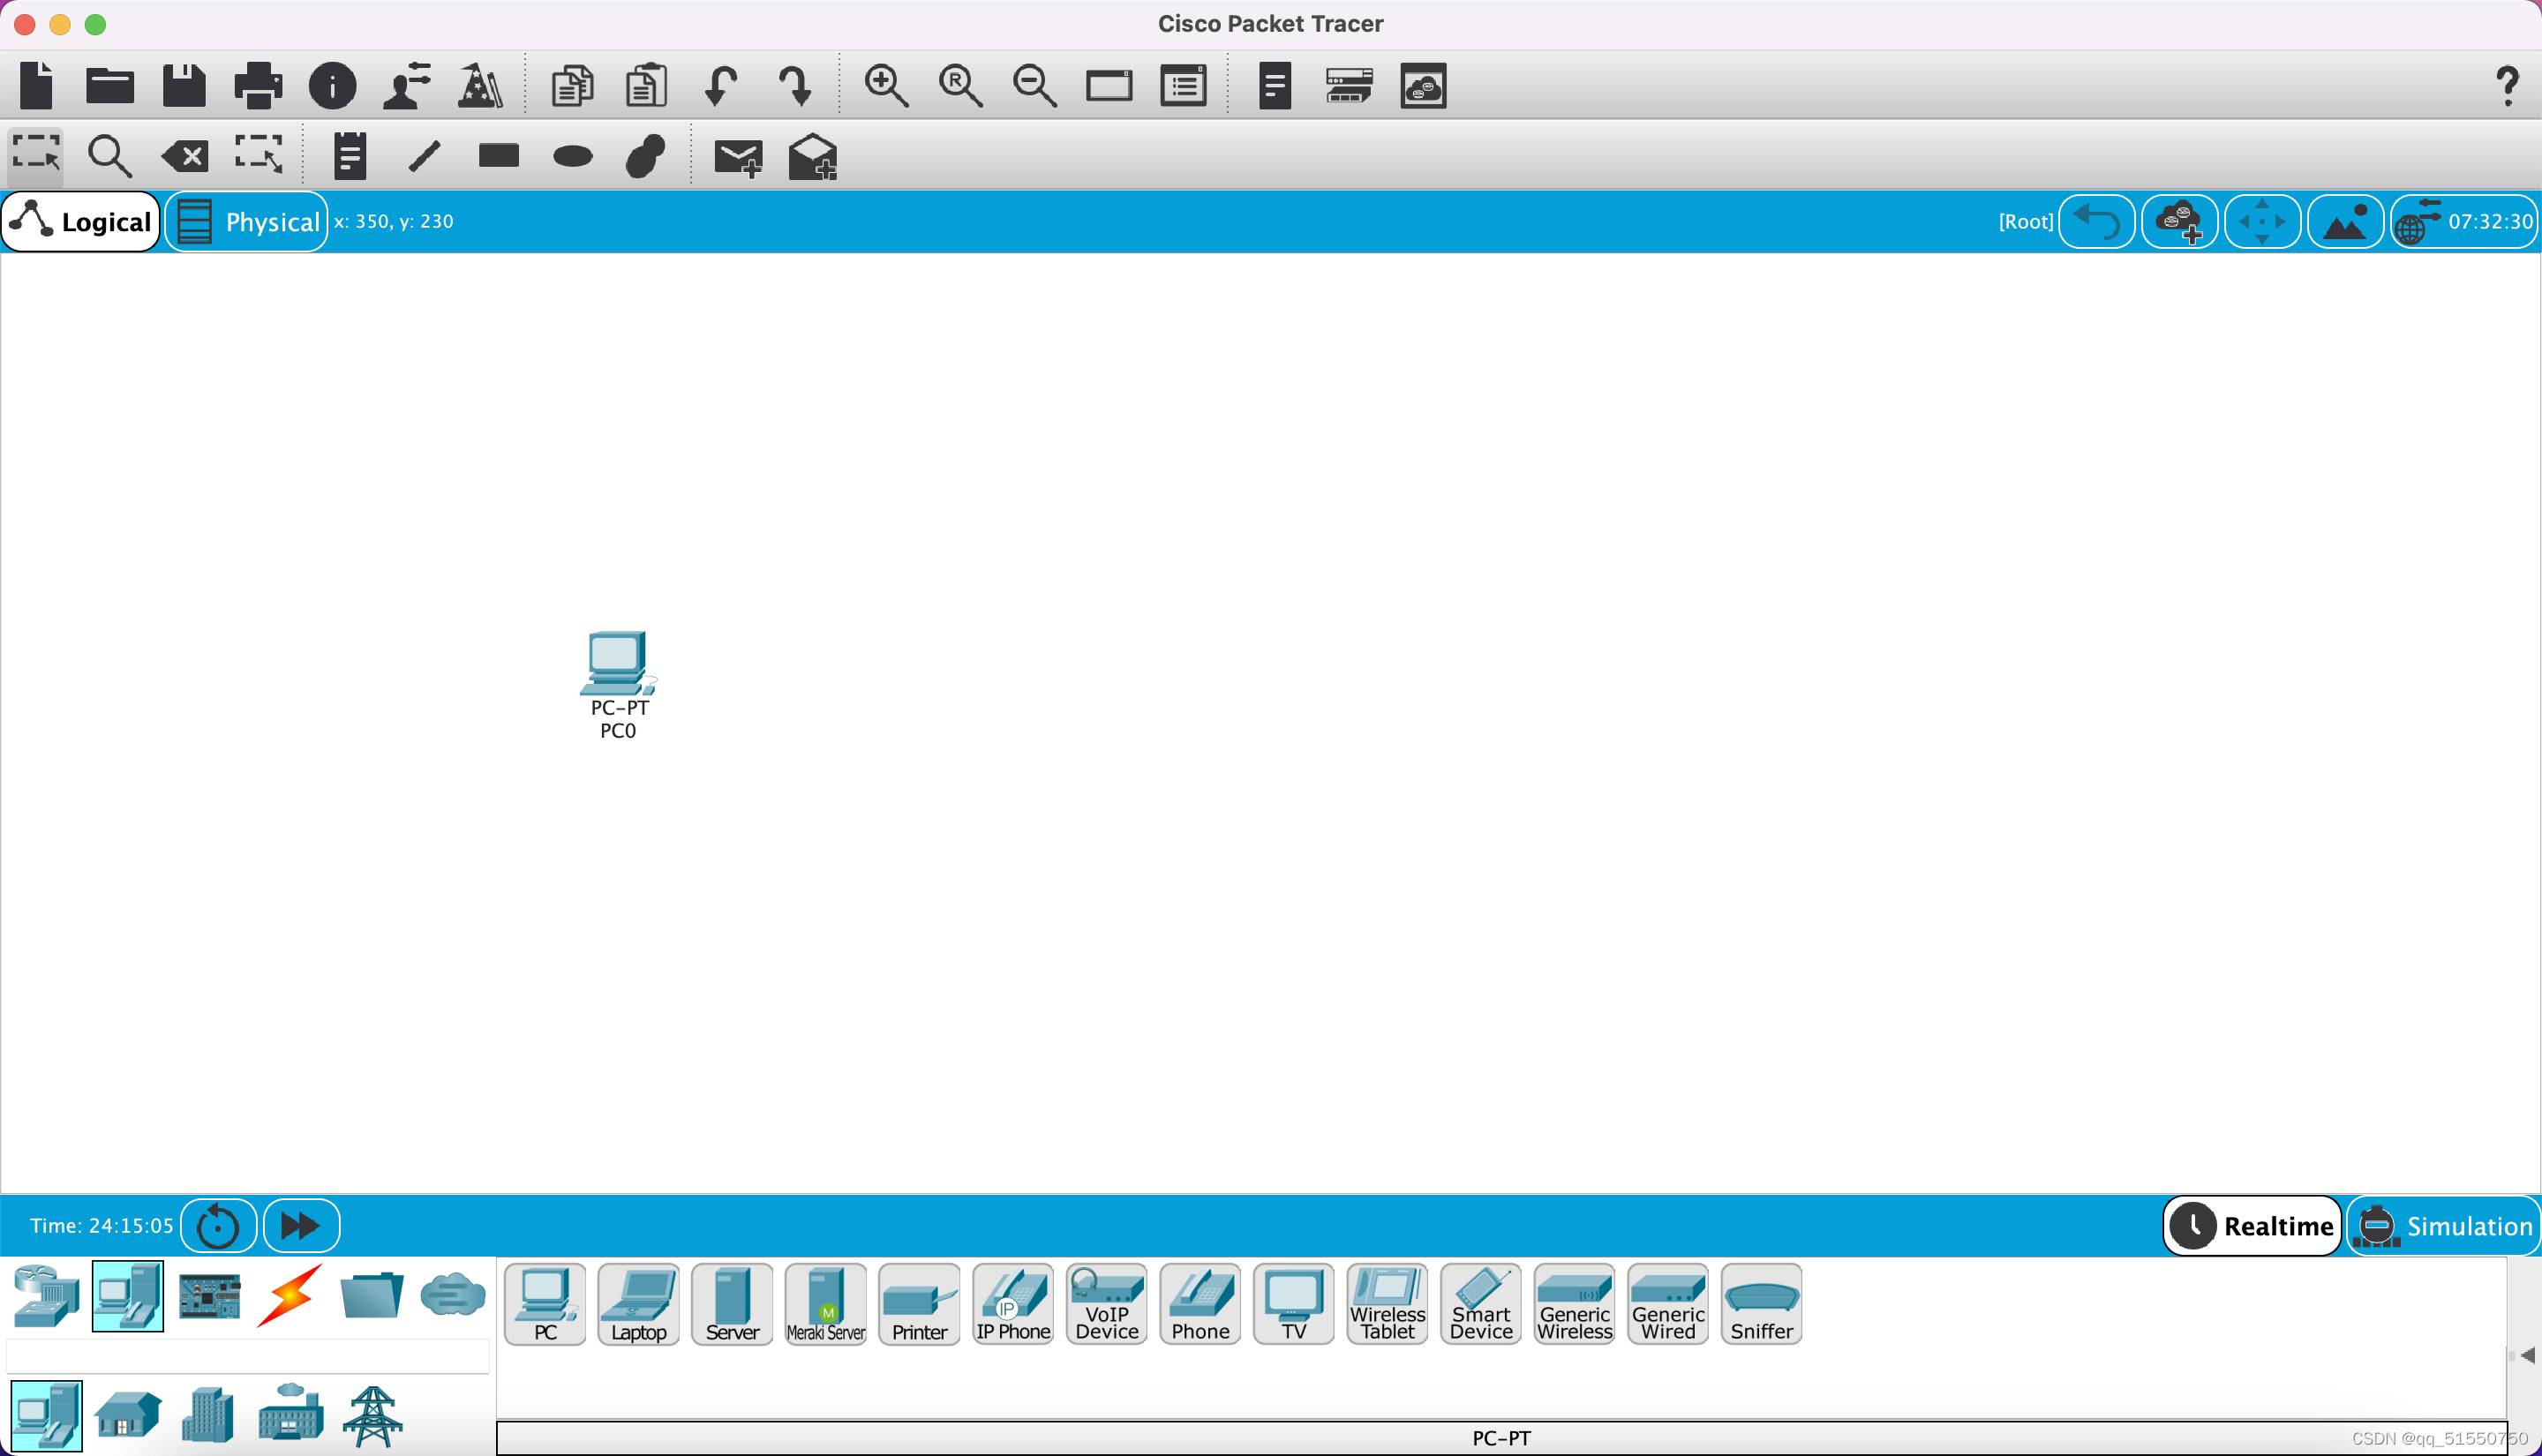Open Help with question mark icon
2542x1456 pixels.
coord(2506,86)
